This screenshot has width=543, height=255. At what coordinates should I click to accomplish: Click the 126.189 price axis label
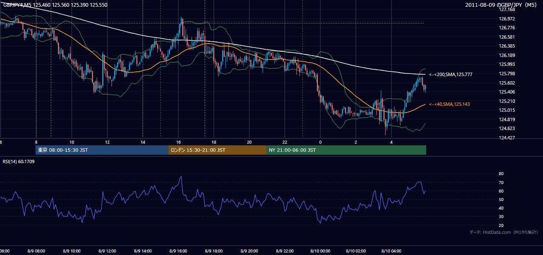[x=507, y=55]
